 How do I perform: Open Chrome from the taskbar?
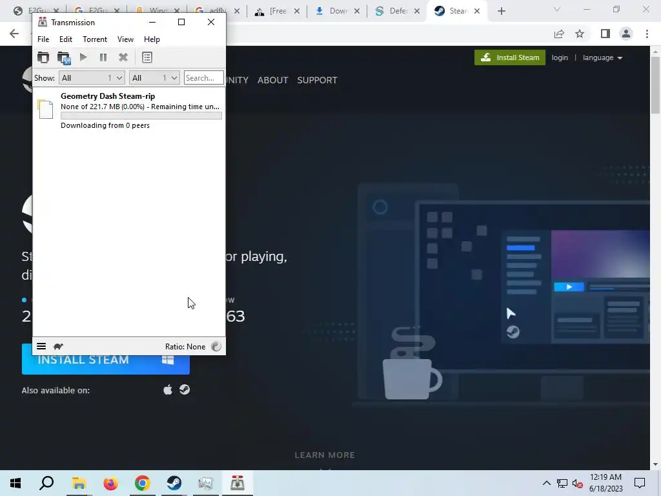[x=143, y=483]
